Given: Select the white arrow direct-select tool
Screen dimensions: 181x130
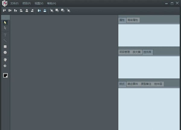Looking at the screenshot, I should [x=5, y=28].
